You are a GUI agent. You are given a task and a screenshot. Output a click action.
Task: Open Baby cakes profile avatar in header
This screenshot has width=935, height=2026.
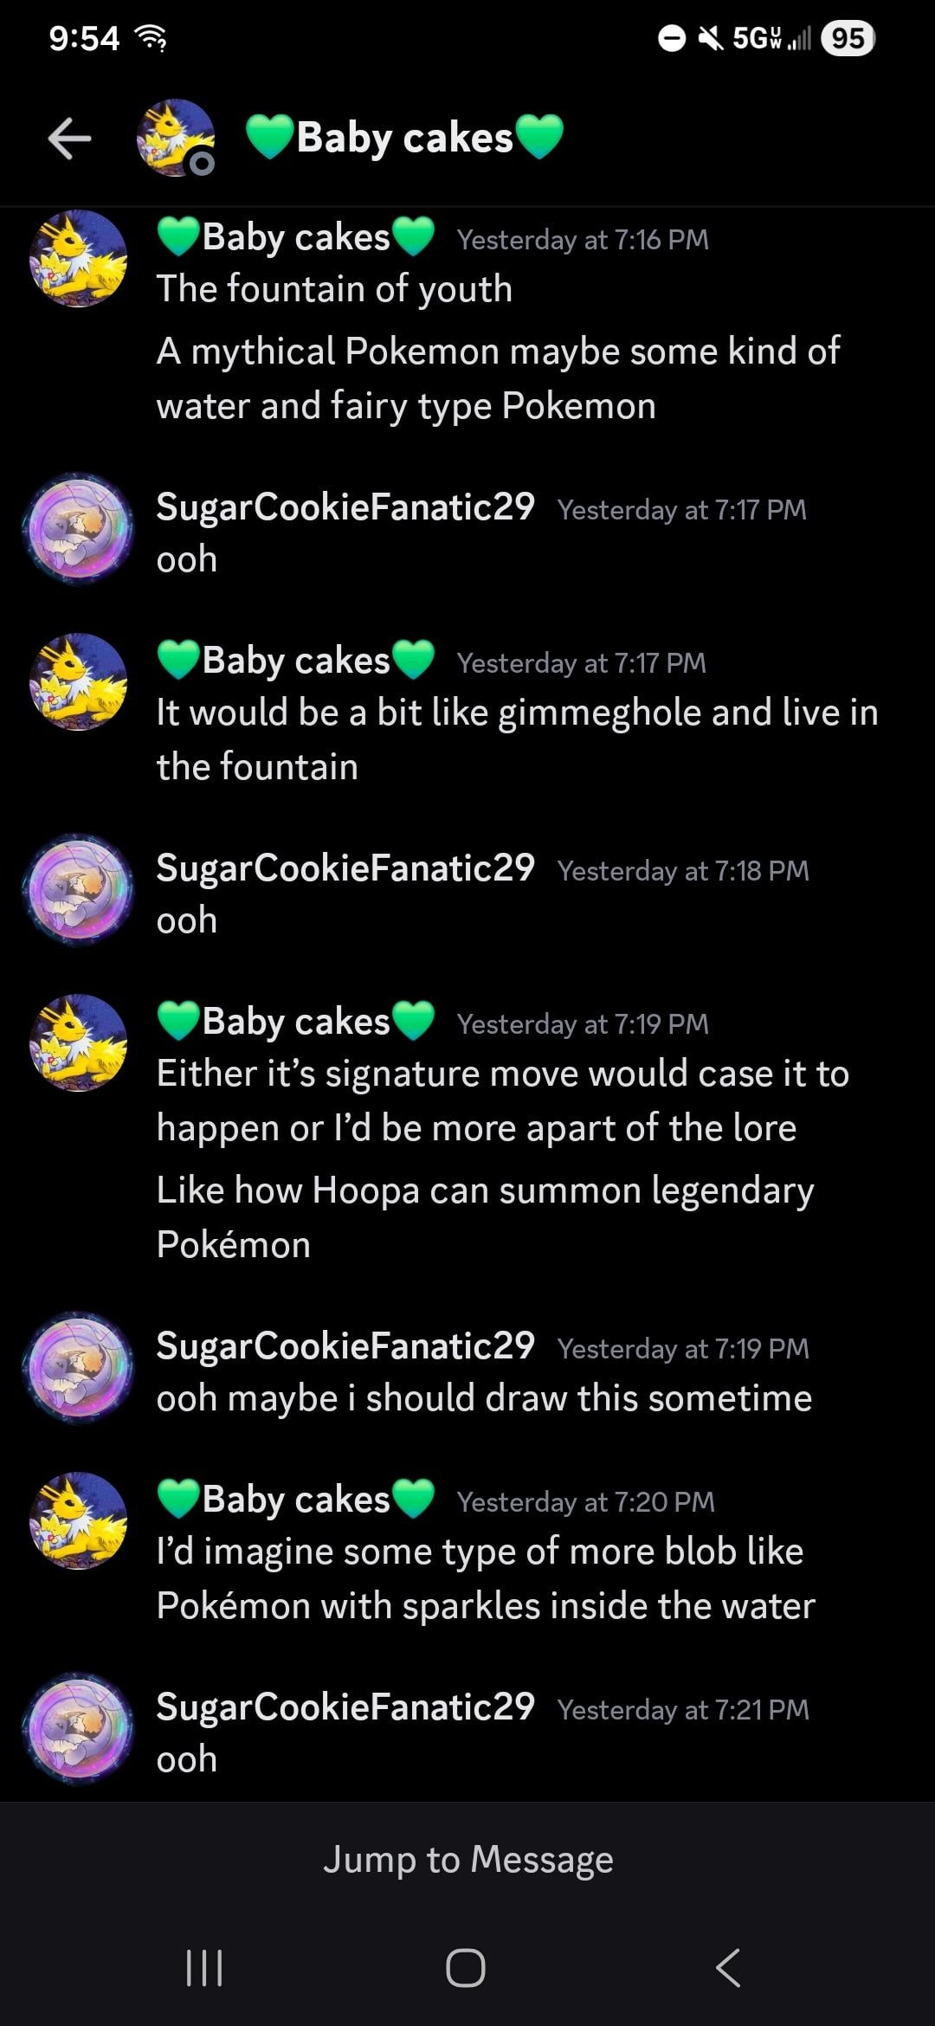[176, 139]
